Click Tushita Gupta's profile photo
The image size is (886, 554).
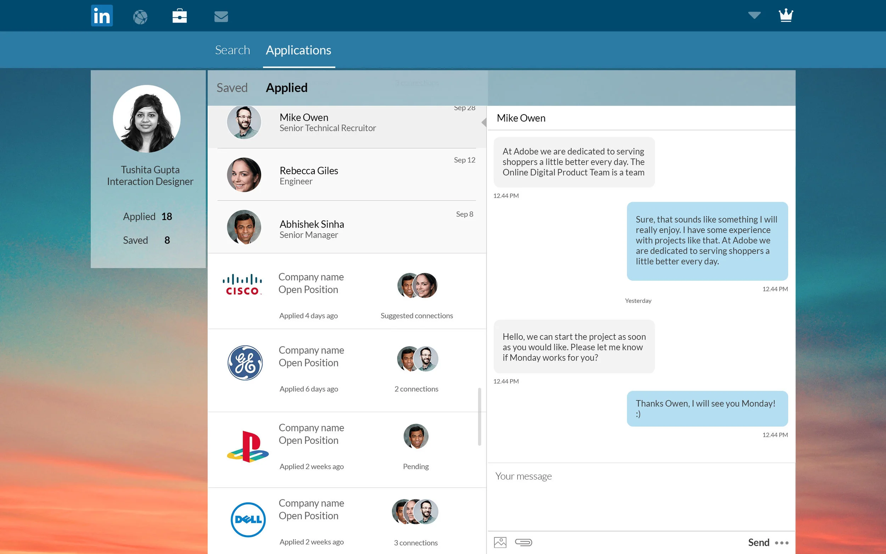point(146,119)
